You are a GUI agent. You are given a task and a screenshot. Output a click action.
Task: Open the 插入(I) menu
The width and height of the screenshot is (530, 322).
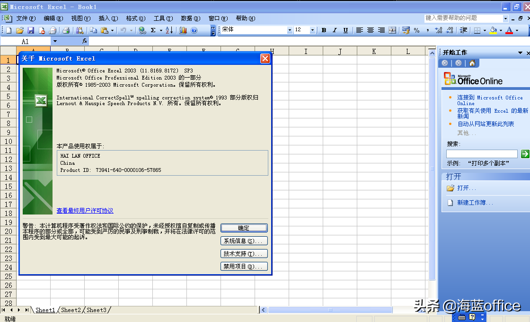tap(108, 18)
